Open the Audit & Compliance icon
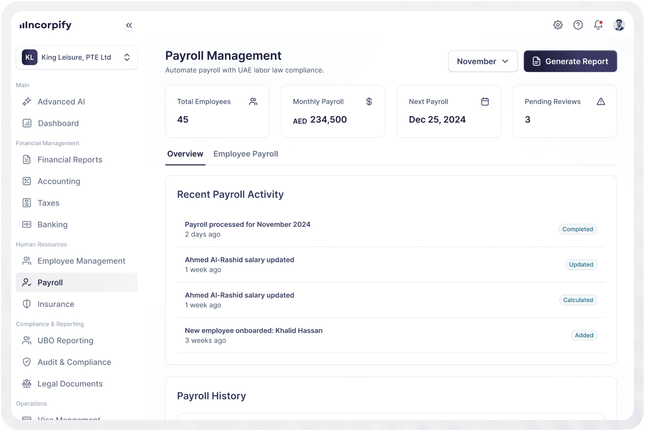Screen dimensions: 645x431 [x=26, y=362]
